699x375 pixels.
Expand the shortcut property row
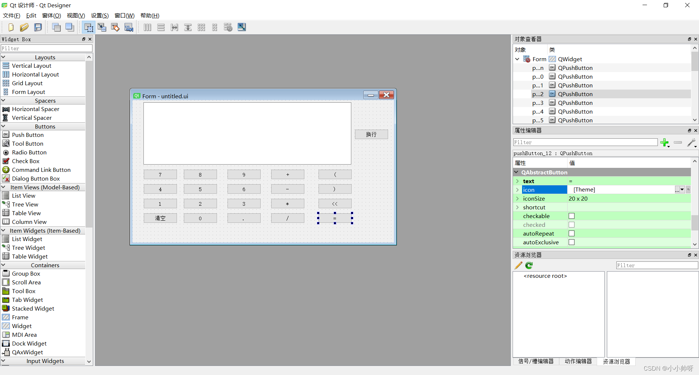517,207
